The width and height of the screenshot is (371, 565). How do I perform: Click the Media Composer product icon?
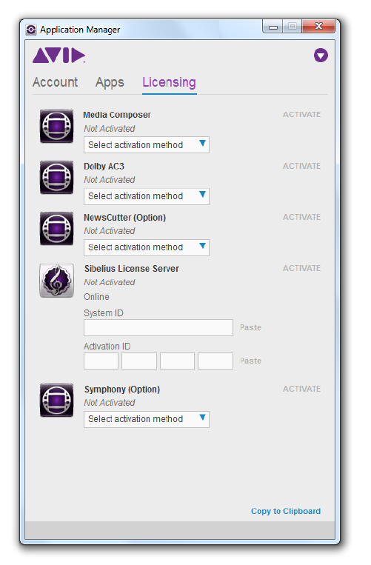(56, 126)
